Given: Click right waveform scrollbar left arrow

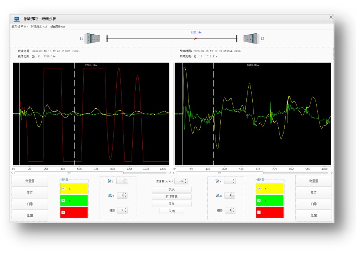Looking at the screenshot, I should (174, 173).
